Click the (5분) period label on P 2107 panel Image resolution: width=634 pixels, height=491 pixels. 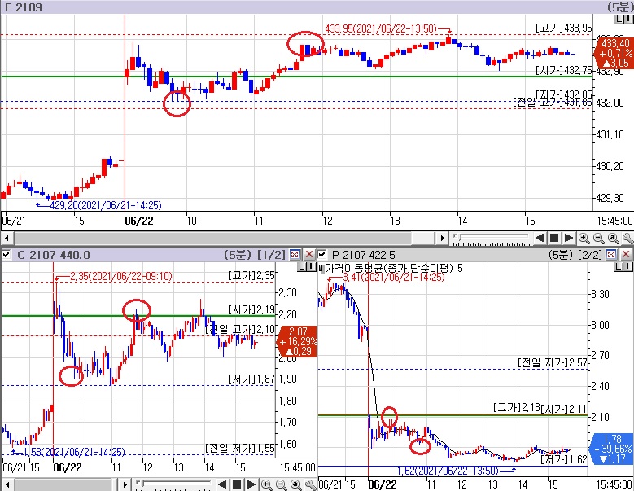561,255
